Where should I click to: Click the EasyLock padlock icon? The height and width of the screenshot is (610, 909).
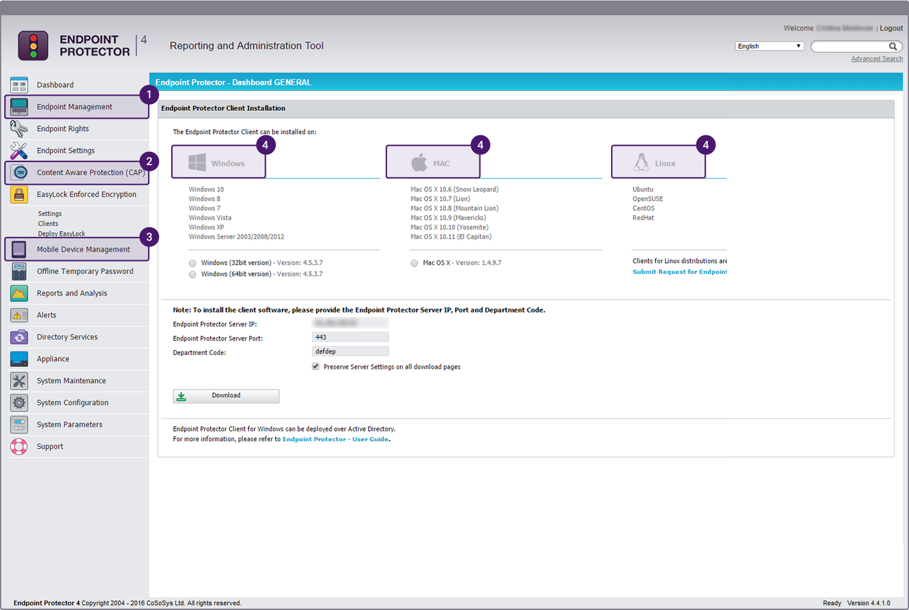(x=19, y=194)
